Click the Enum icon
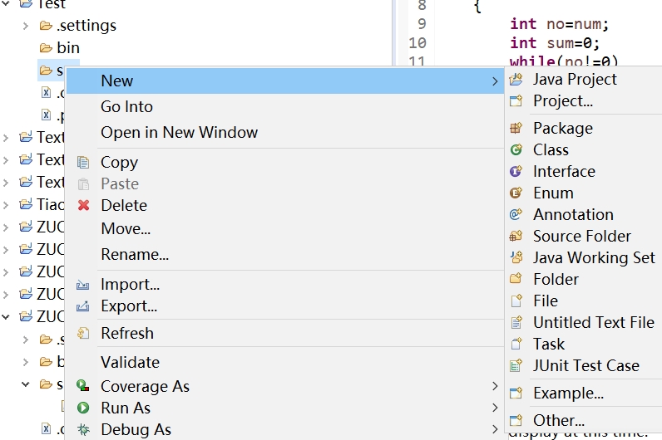Image resolution: width=662 pixels, height=440 pixels. [516, 193]
